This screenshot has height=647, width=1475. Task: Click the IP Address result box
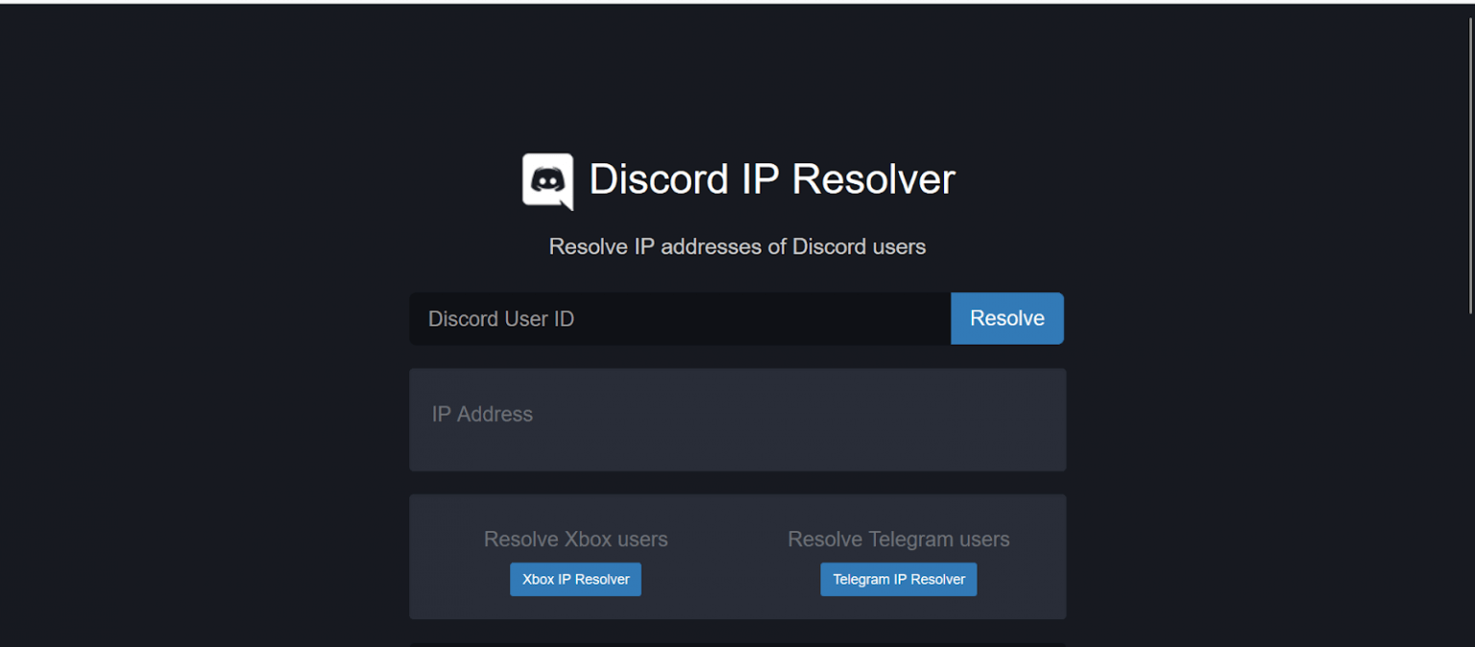[737, 442]
